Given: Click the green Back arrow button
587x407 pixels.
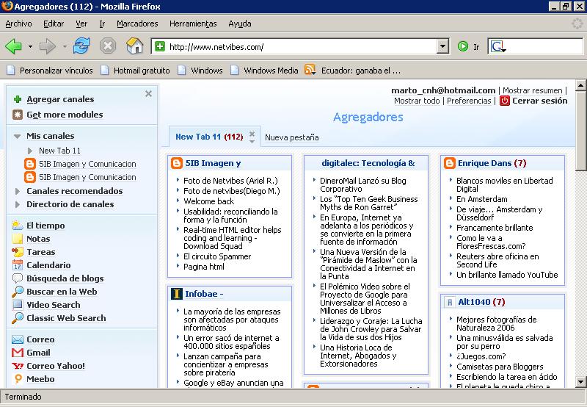Looking at the screenshot, I should pos(13,46).
